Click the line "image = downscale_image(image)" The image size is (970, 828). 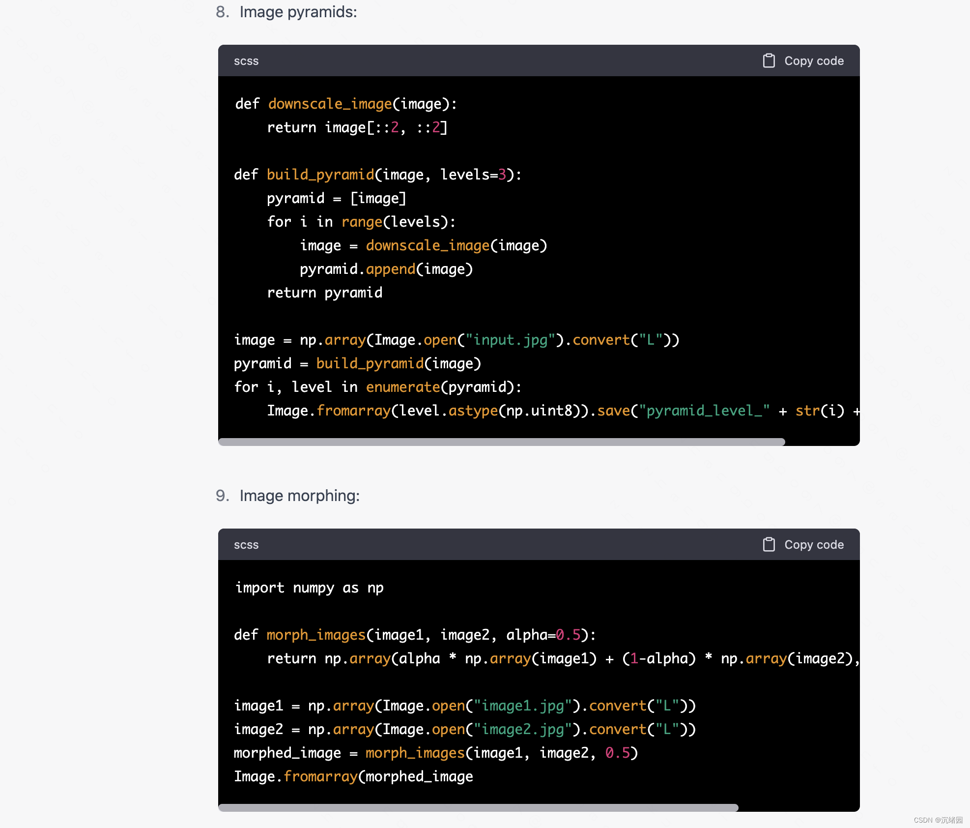tap(424, 245)
